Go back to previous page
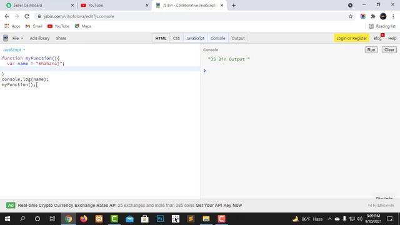The height and width of the screenshot is (225, 400). pos(7,16)
